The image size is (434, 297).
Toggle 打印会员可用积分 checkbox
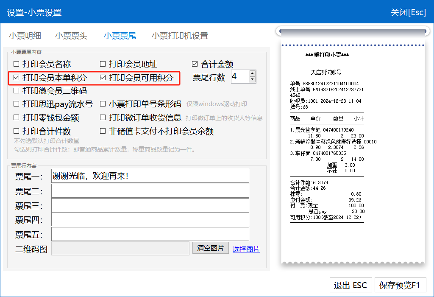pos(103,78)
